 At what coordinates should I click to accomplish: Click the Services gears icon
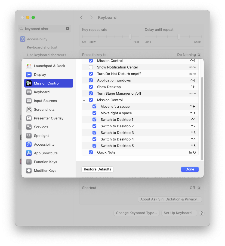29,127
